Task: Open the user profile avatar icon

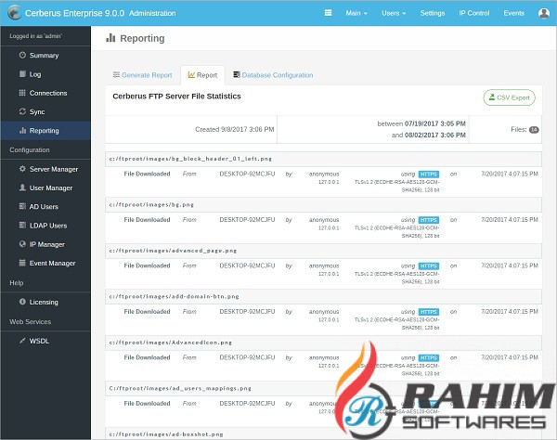Action: 543,13
